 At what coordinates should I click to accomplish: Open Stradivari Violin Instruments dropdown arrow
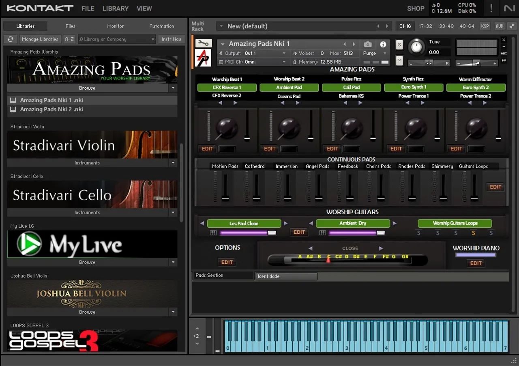pyautogui.click(x=173, y=163)
